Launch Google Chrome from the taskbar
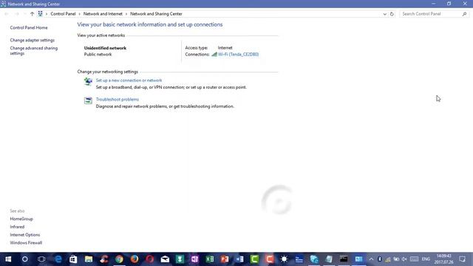473x266 pixels. (x=119, y=259)
